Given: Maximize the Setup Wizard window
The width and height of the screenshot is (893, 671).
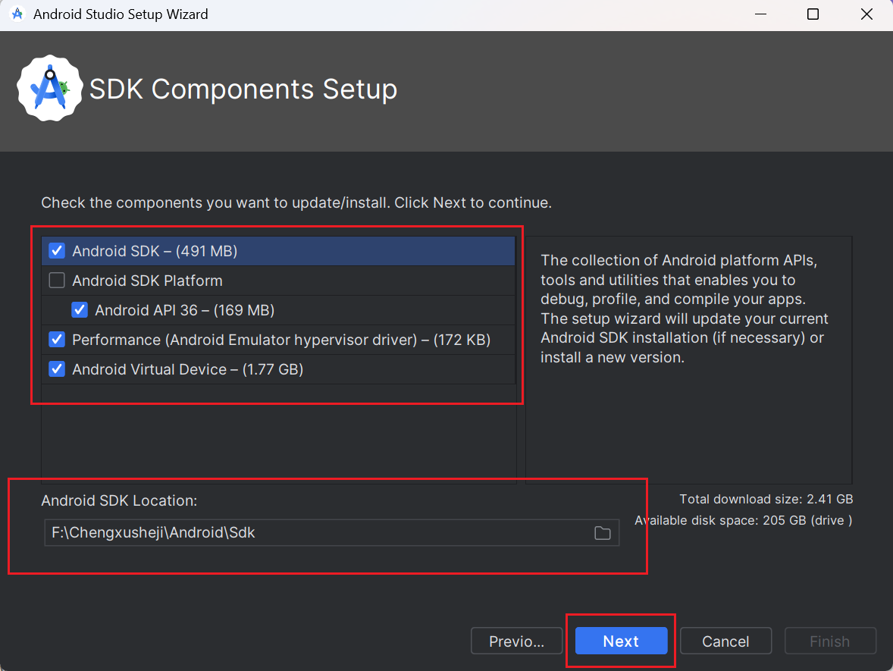Looking at the screenshot, I should [813, 14].
